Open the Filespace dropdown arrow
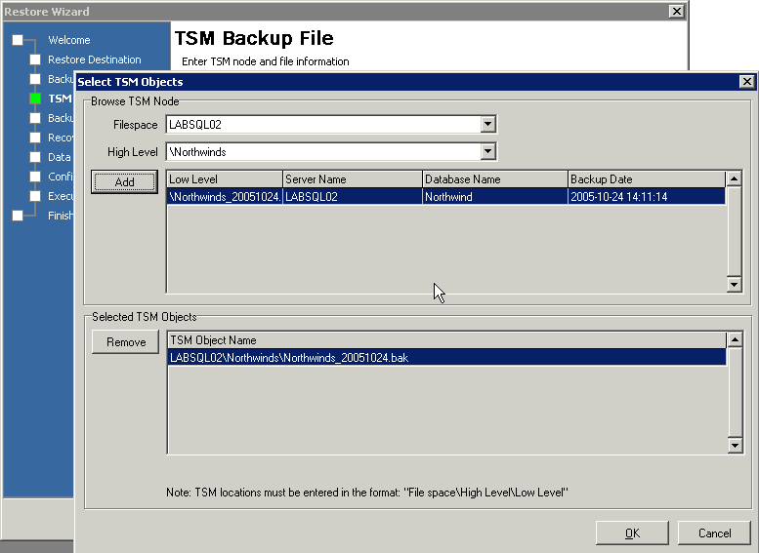The height and width of the screenshot is (553, 759). coord(488,125)
